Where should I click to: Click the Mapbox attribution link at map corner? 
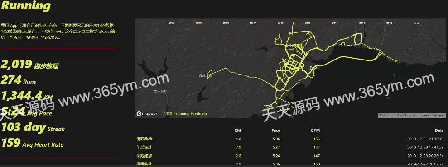point(386,116)
